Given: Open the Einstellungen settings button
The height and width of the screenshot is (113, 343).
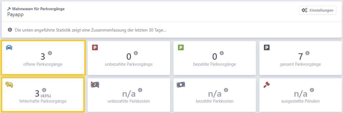Looking at the screenshot, I should (x=317, y=10).
